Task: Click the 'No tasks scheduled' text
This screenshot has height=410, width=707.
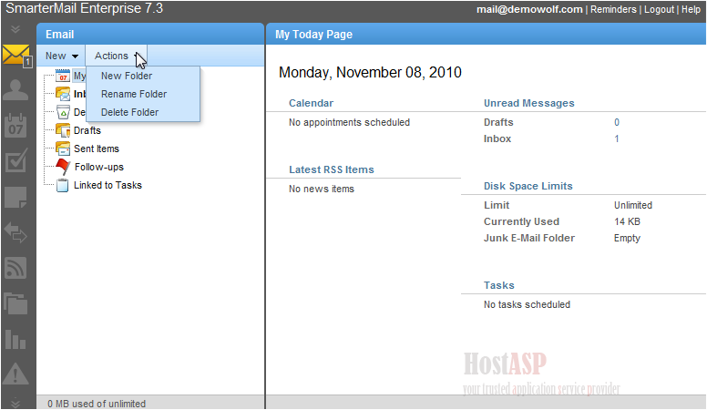Action: point(527,304)
